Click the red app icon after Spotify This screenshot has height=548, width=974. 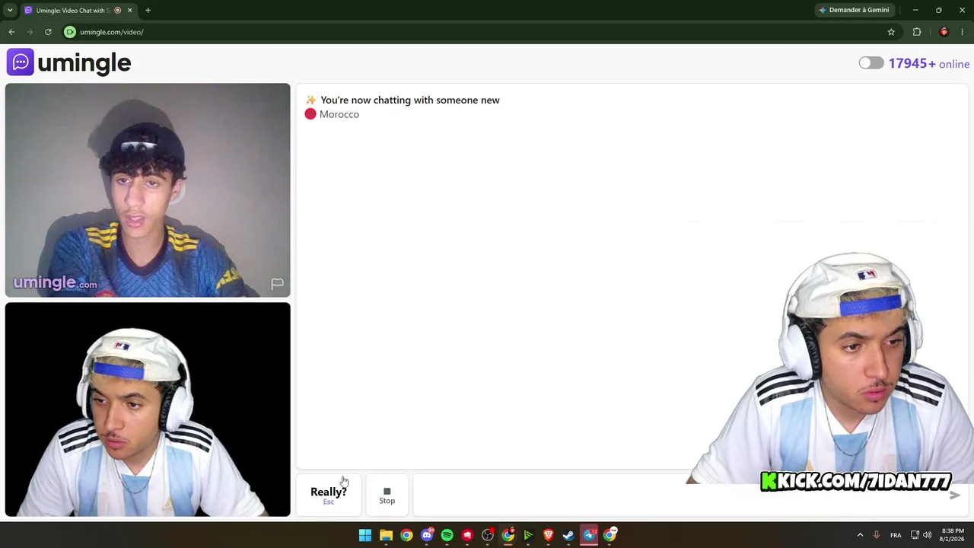(467, 535)
